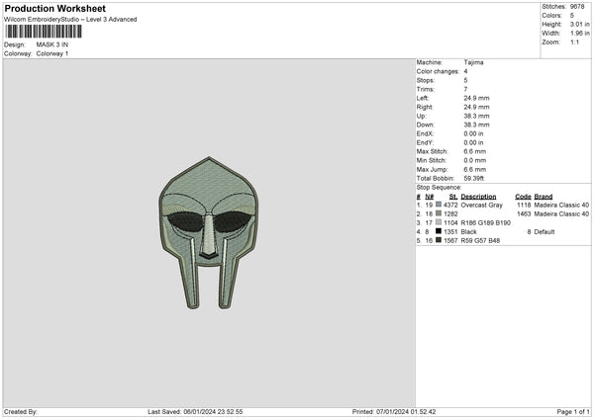This screenshot has width=594, height=419.
Task: Click the 'Trims:' label
Action: (425, 89)
